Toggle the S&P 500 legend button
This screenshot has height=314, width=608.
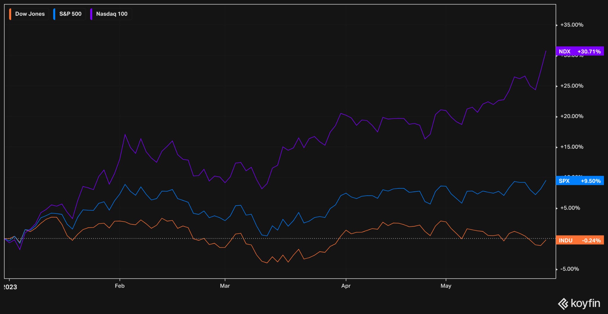69,14
